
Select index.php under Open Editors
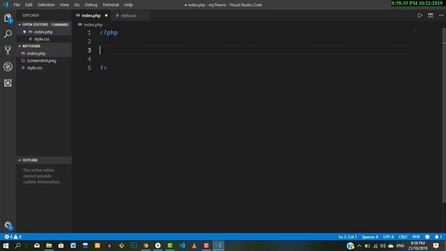click(x=43, y=32)
